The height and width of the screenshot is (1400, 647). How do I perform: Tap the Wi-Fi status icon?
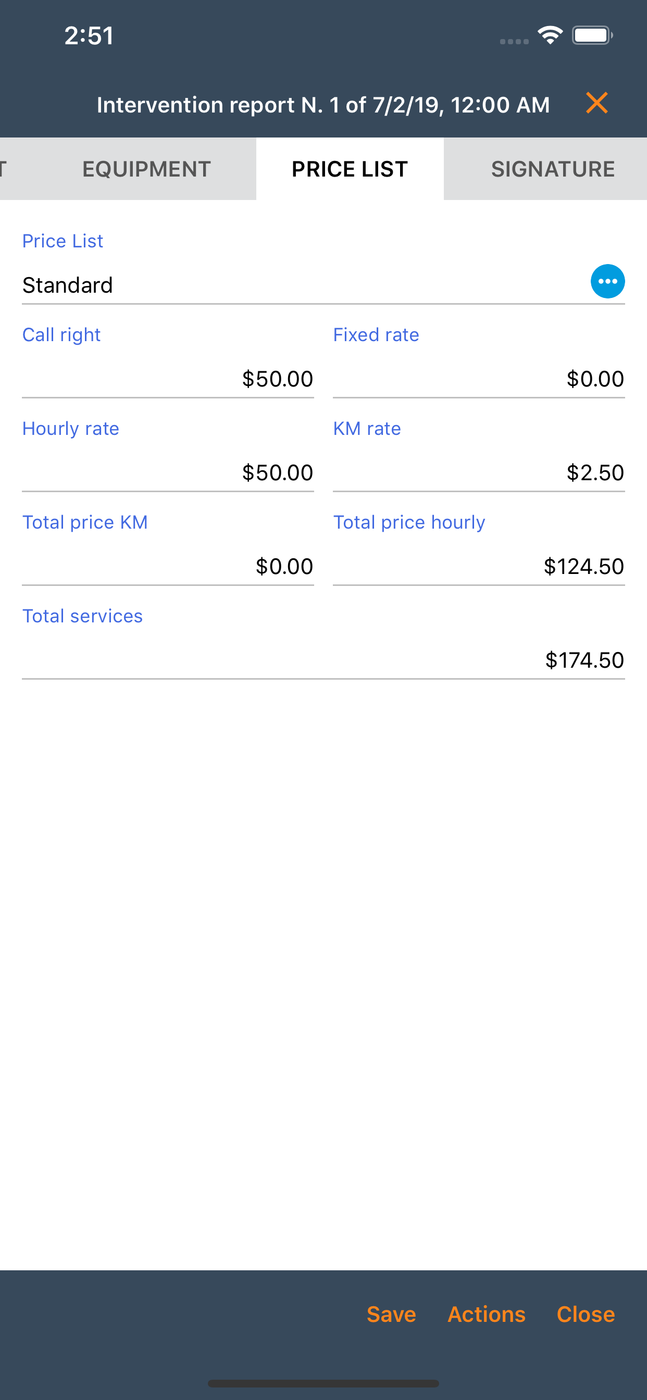coord(550,35)
